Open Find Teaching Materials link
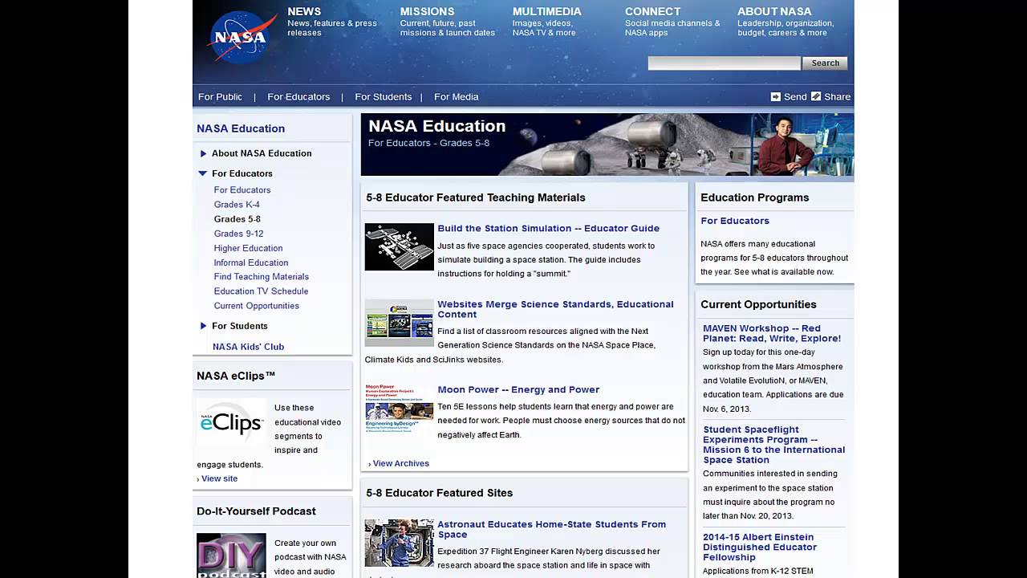The width and height of the screenshot is (1027, 578). [x=261, y=277]
